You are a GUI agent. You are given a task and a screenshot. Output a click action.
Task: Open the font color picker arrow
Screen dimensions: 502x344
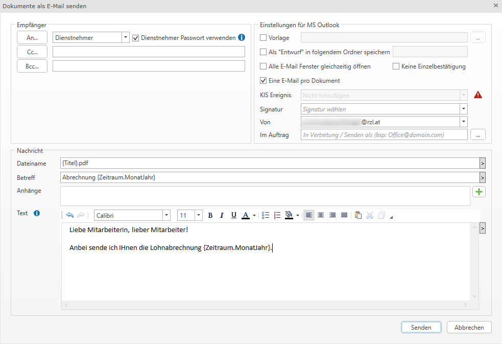pyautogui.click(x=254, y=216)
